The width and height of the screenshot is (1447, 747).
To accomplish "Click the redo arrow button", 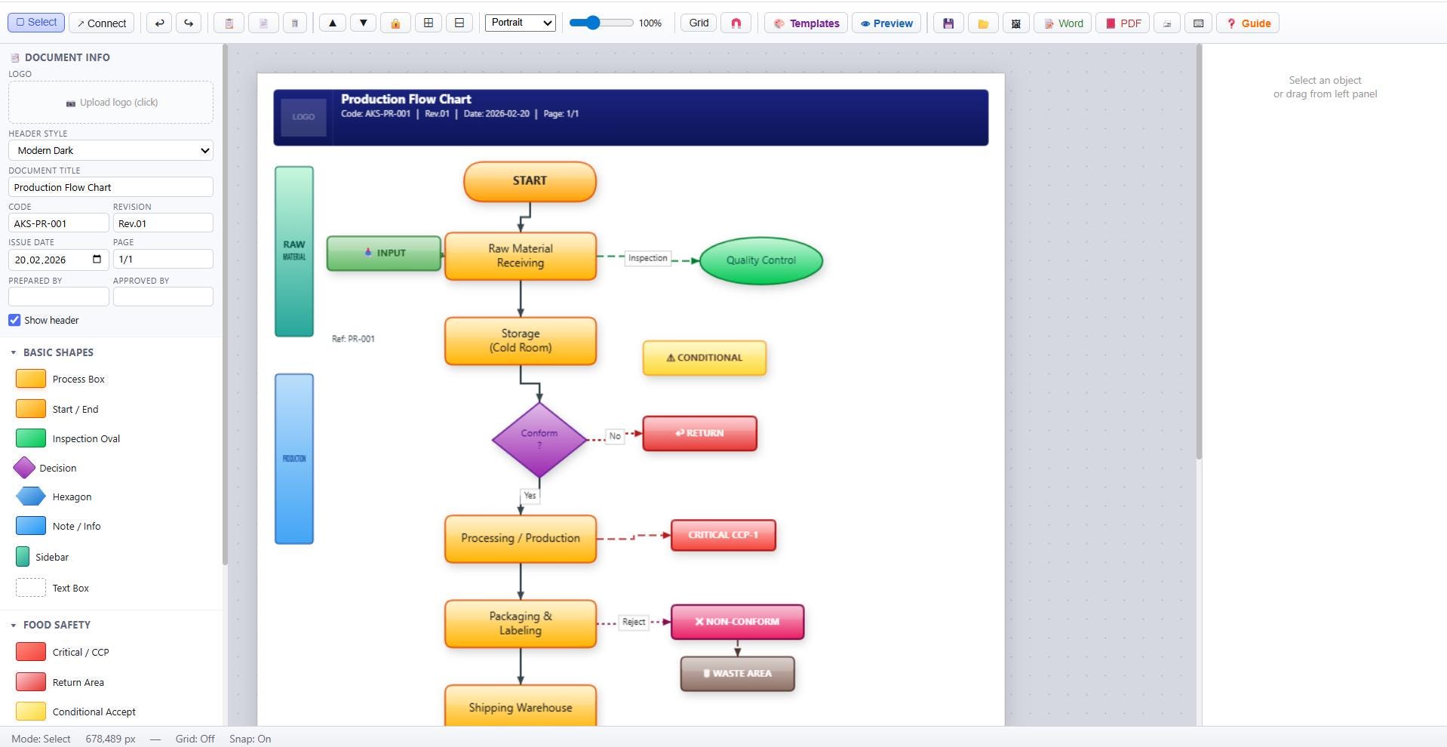I will (189, 23).
